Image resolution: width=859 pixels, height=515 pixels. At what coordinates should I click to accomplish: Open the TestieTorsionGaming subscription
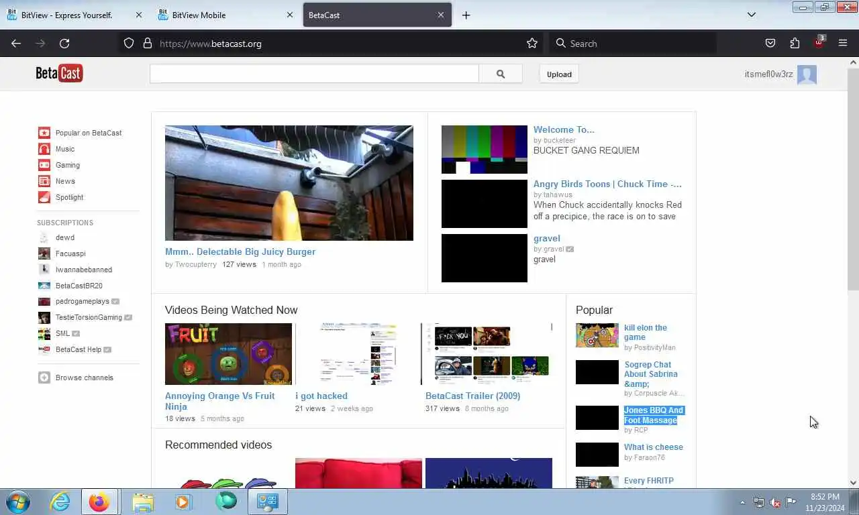[89, 317]
